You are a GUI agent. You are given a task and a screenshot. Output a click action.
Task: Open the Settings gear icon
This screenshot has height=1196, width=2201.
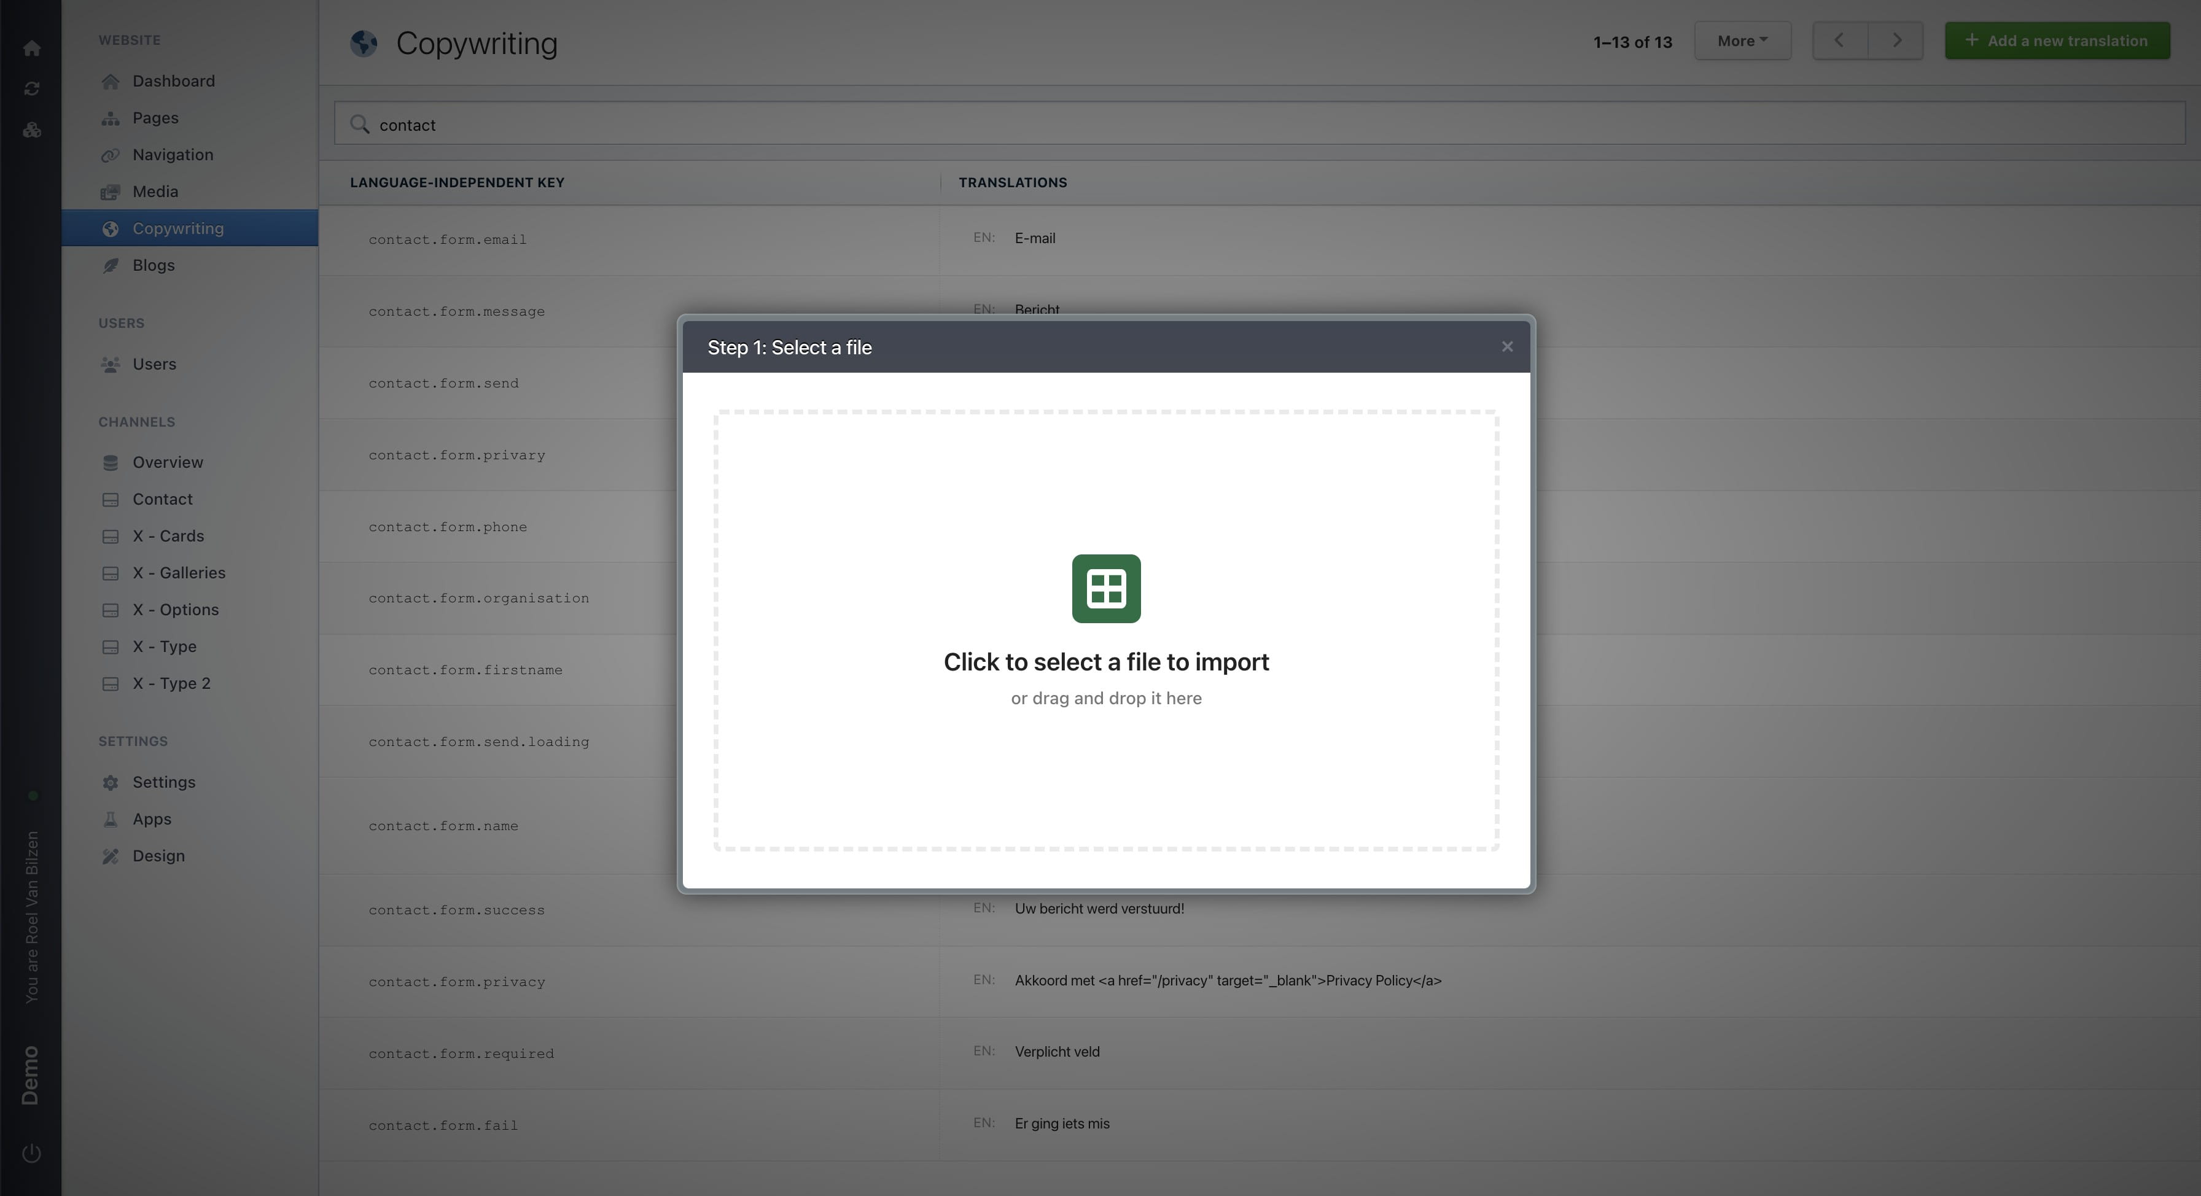point(111,782)
